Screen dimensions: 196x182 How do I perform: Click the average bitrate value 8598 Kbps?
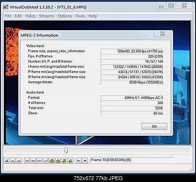pos(132,82)
